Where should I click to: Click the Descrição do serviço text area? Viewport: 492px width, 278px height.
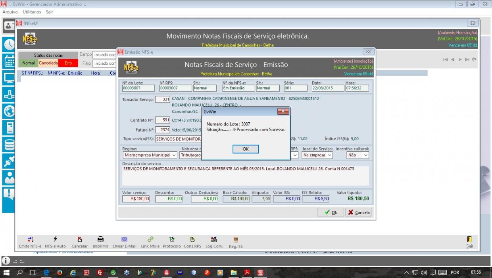(246, 176)
